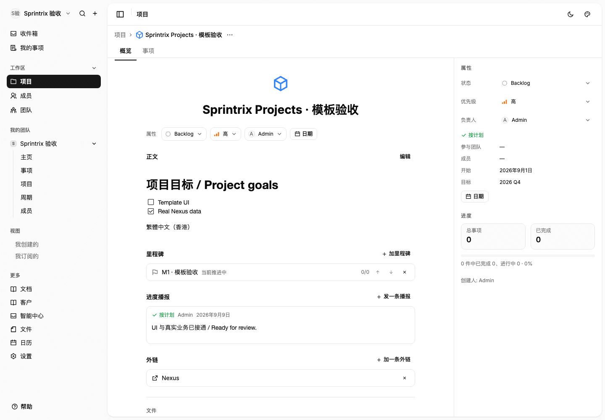Image resolution: width=605 pixels, height=420 pixels.
Task: Open the Nexus external link
Action: pos(171,378)
